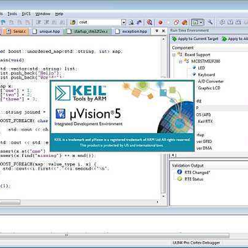The height and width of the screenshot is (248, 248).
Task: Open the SVCS menu
Action: tap(26, 14)
